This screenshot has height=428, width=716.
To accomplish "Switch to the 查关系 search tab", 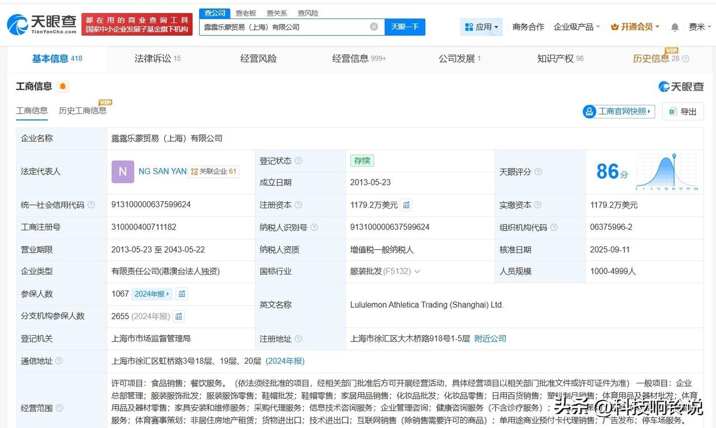I will pyautogui.click(x=277, y=13).
